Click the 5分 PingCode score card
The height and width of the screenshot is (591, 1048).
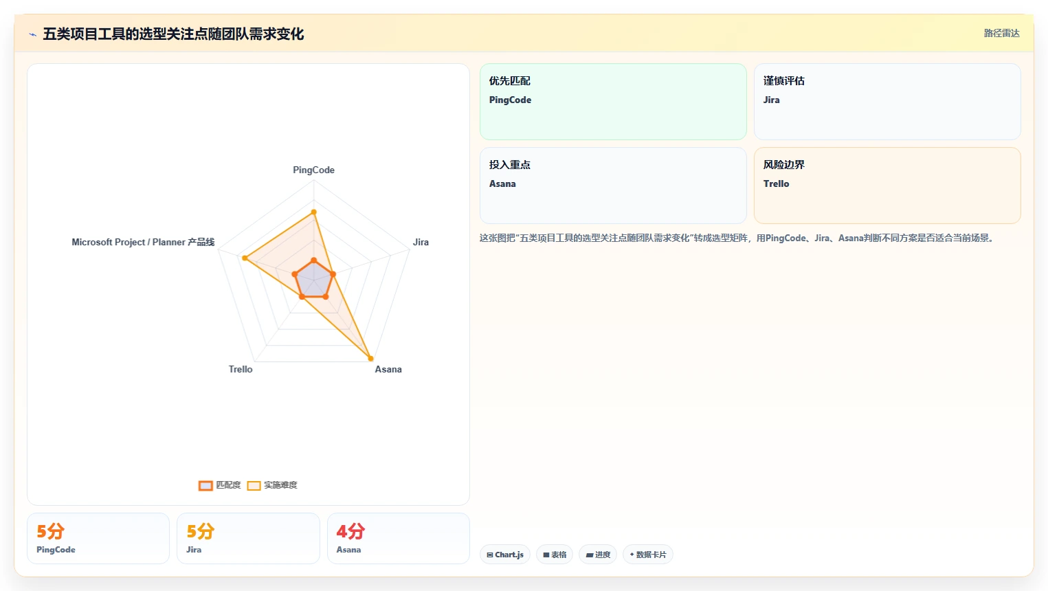coord(98,538)
